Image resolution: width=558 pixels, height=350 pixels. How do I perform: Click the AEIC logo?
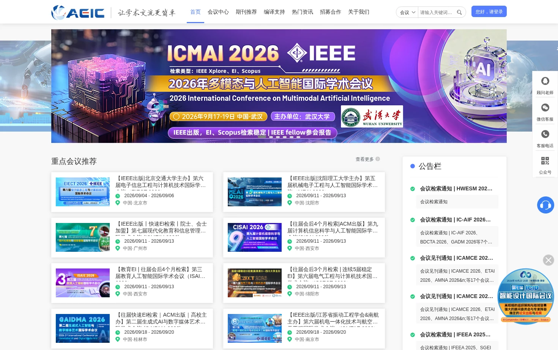[78, 13]
